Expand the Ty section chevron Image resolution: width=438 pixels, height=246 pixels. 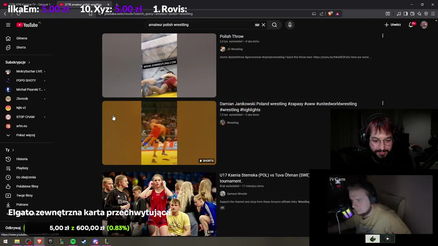[x=13, y=150]
